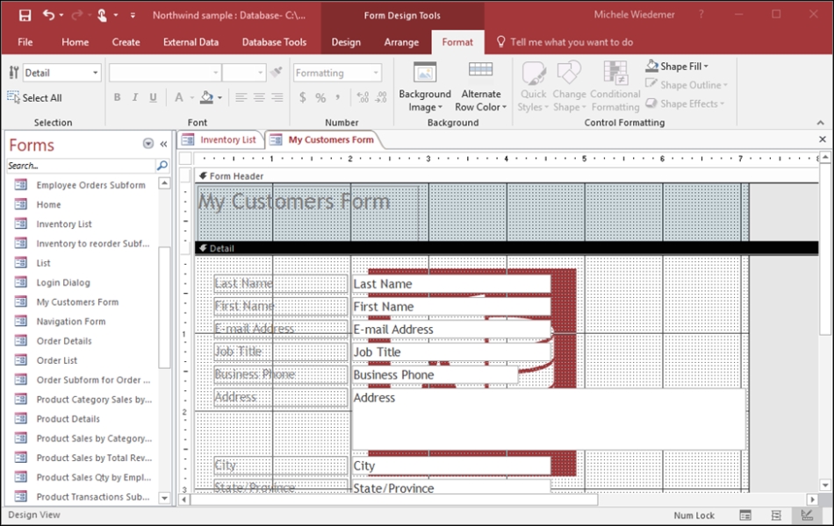Click the Save icon in the title bar
Screen dimensions: 834x526
point(25,16)
